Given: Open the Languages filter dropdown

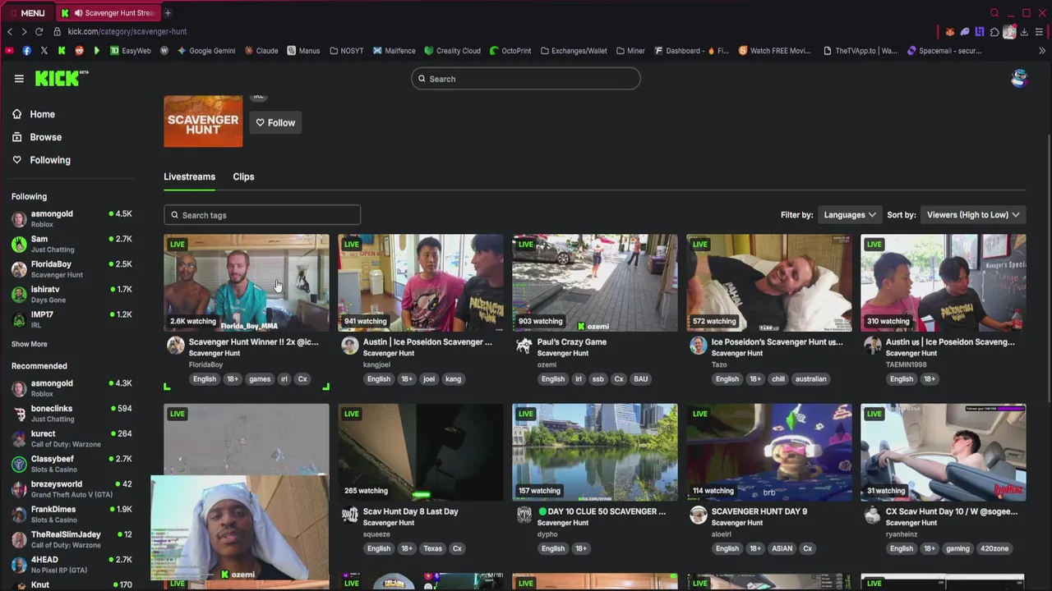Looking at the screenshot, I should 850,215.
